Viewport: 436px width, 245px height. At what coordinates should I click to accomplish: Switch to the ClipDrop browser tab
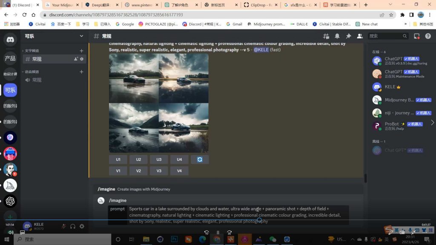[x=260, y=5]
